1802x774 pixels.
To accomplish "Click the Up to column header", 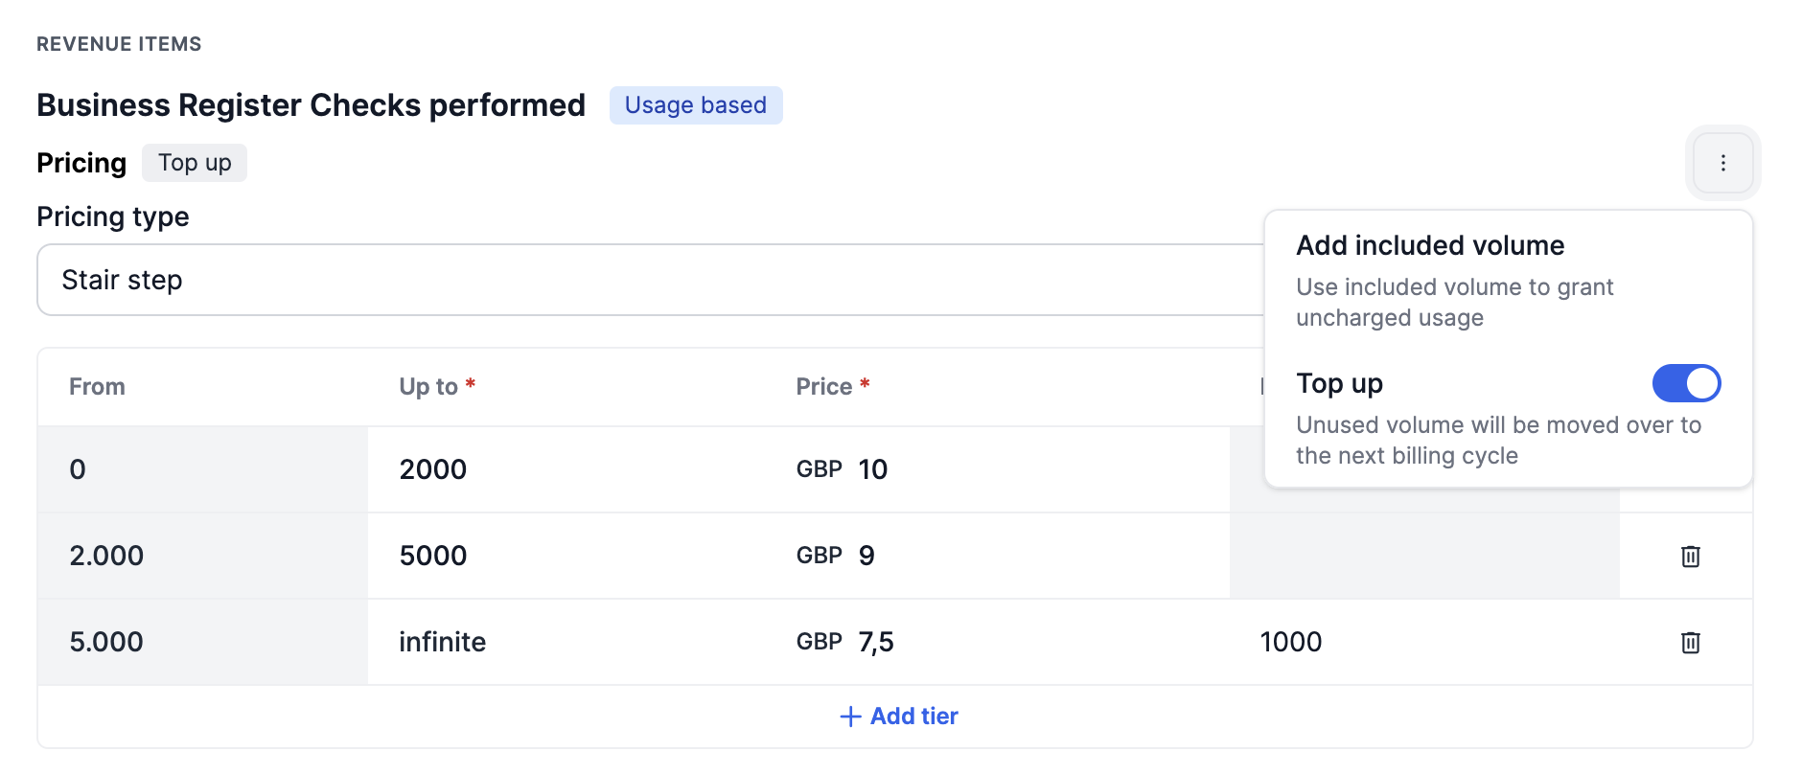I will pos(428,387).
